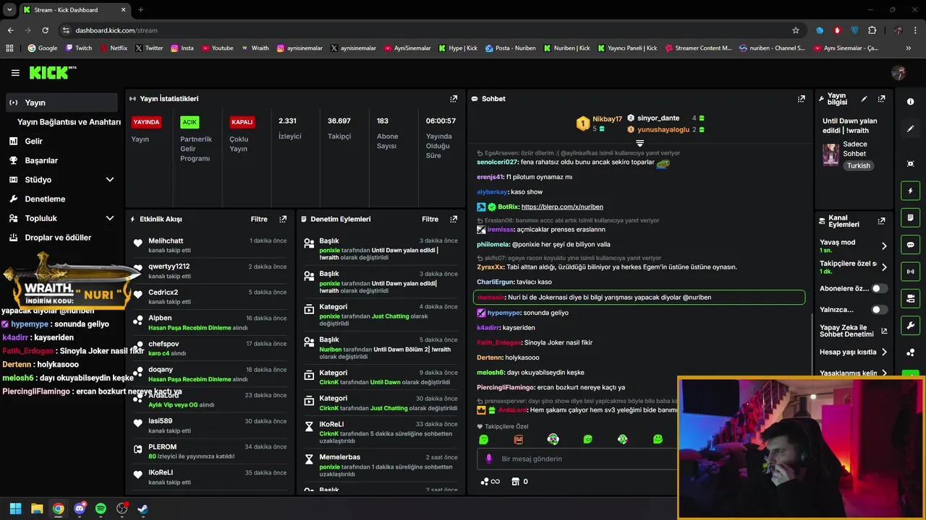Toggle the Abonelere öz... switch
Viewport: 926px width, 520px height.
coord(879,288)
